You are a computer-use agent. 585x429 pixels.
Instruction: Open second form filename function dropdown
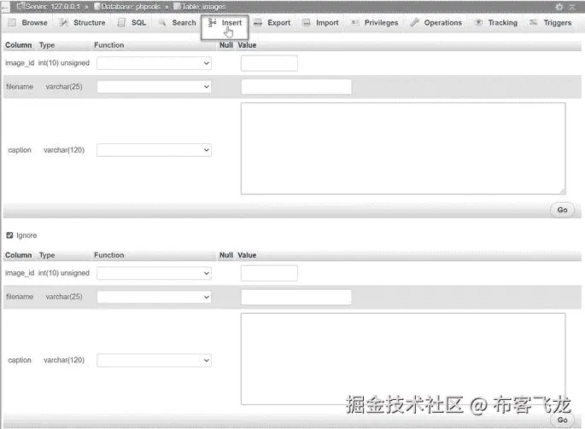point(154,297)
